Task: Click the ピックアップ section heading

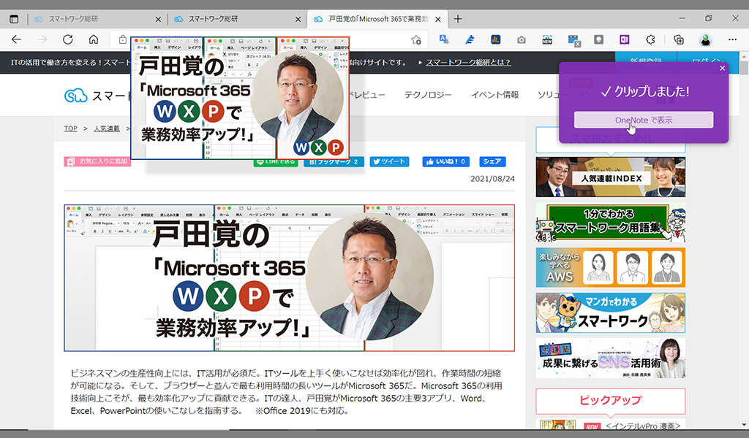Action: click(611, 401)
